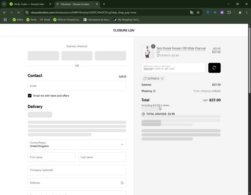Click the black apply discount button

(215, 68)
